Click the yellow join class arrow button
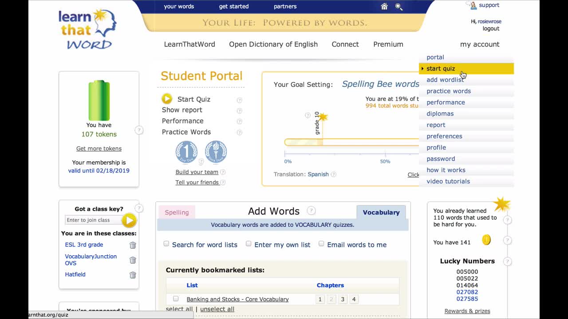568x319 pixels. 129,220
